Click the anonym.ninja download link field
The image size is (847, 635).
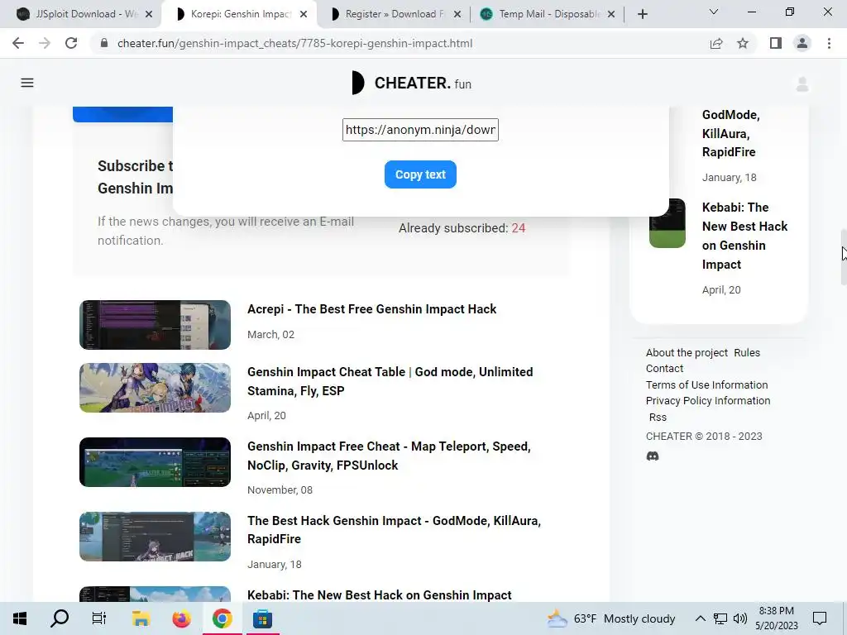click(x=420, y=130)
